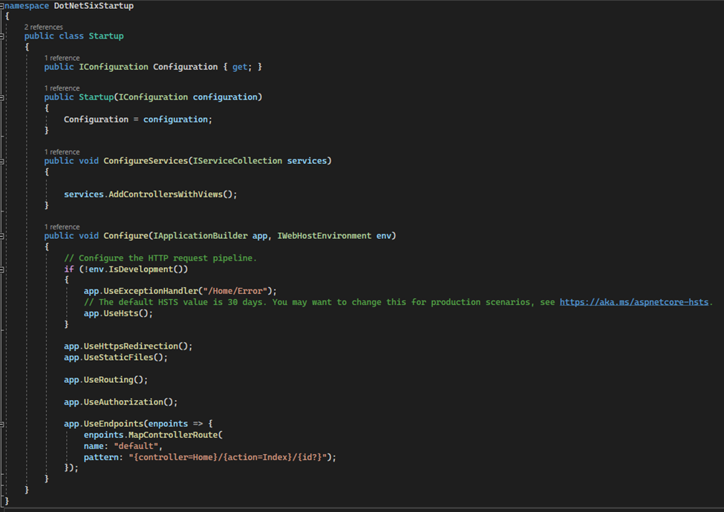Open the aka.ms/aspnetcore-hsts link

click(634, 302)
